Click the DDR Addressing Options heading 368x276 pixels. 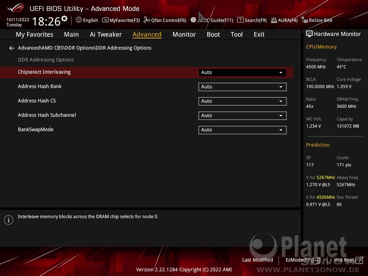(46, 60)
